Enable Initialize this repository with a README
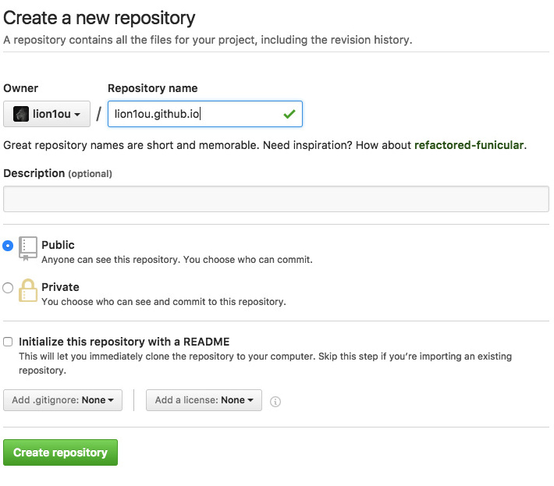 click(x=8, y=342)
